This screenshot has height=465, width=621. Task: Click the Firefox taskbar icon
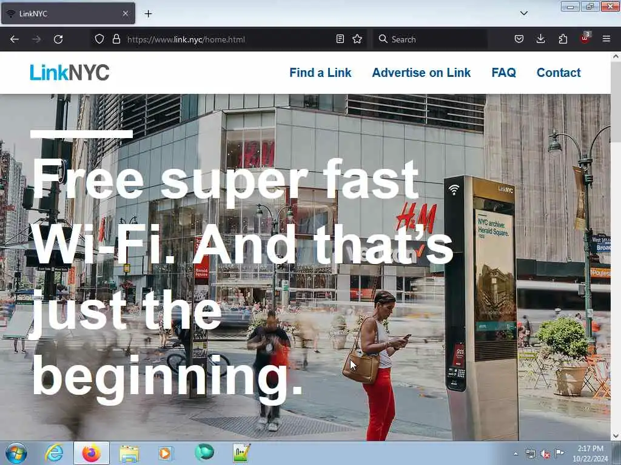pyautogui.click(x=92, y=453)
